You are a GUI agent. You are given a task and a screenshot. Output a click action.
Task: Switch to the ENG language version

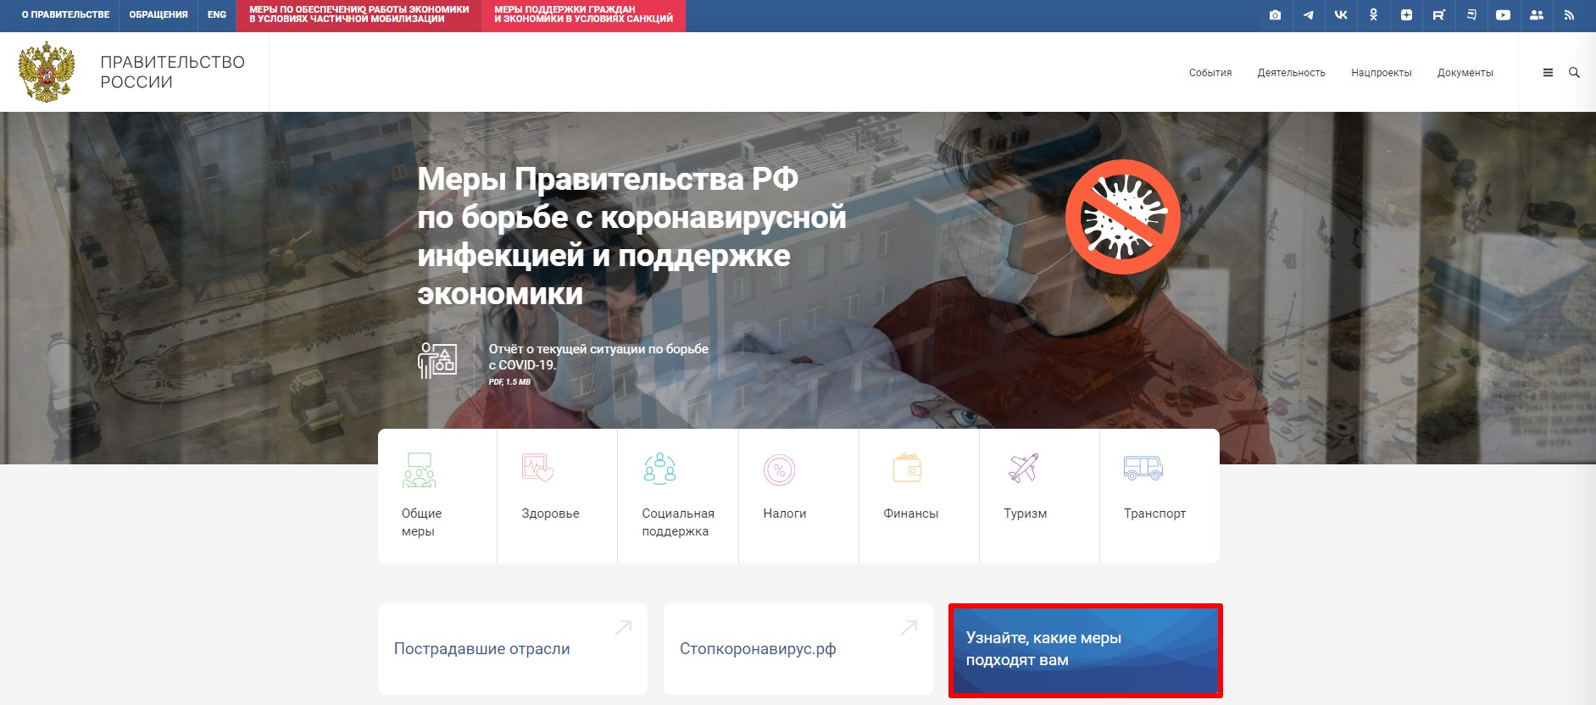point(217,15)
